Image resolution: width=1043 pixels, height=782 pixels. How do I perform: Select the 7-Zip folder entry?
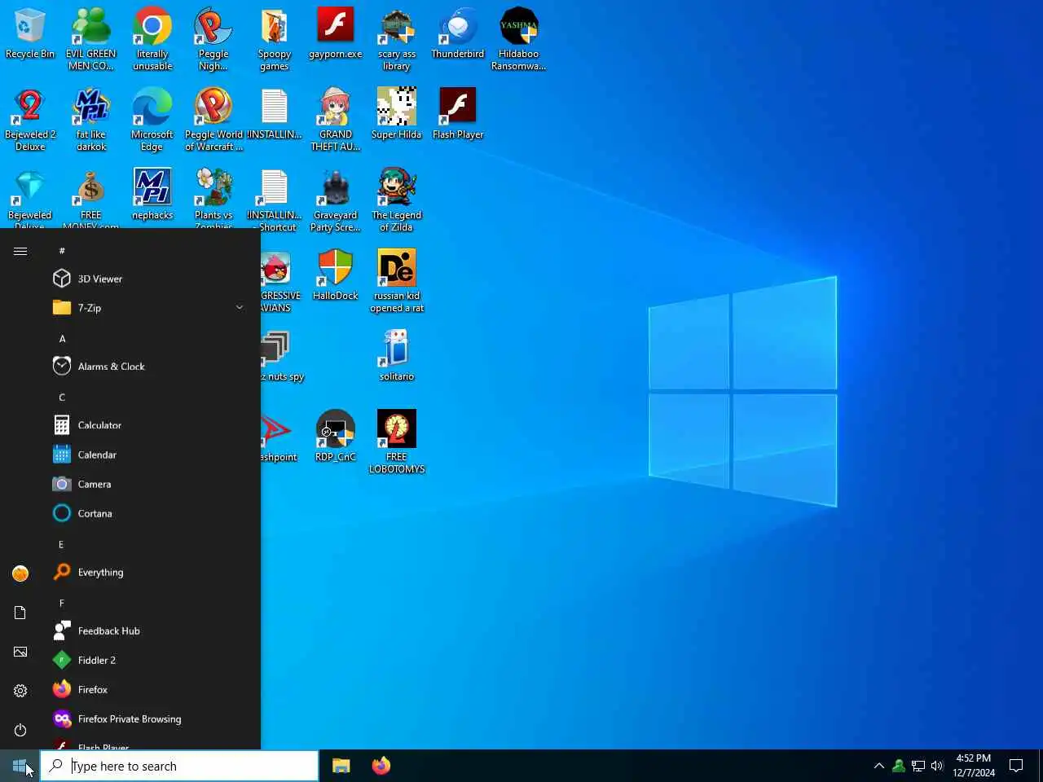pos(150,308)
